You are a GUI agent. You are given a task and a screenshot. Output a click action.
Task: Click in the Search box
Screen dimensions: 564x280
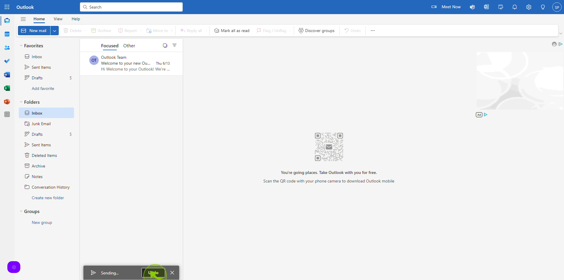(131, 7)
